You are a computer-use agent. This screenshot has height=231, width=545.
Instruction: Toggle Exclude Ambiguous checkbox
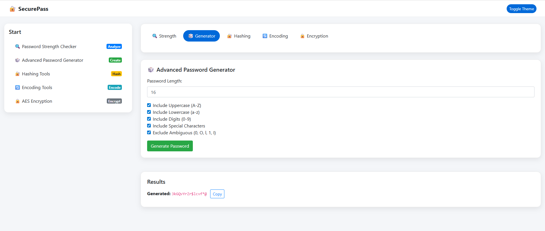[x=149, y=133]
